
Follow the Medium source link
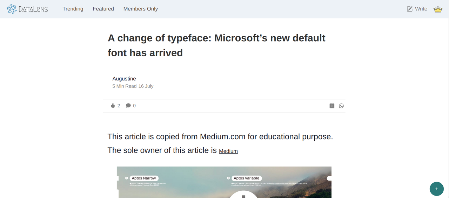[x=228, y=151]
